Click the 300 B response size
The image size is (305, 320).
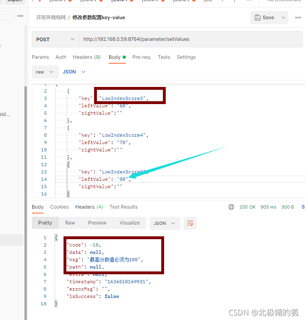pos(287,207)
